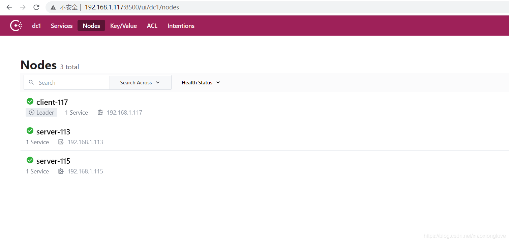
Task: Select the node client-117
Action: point(52,102)
